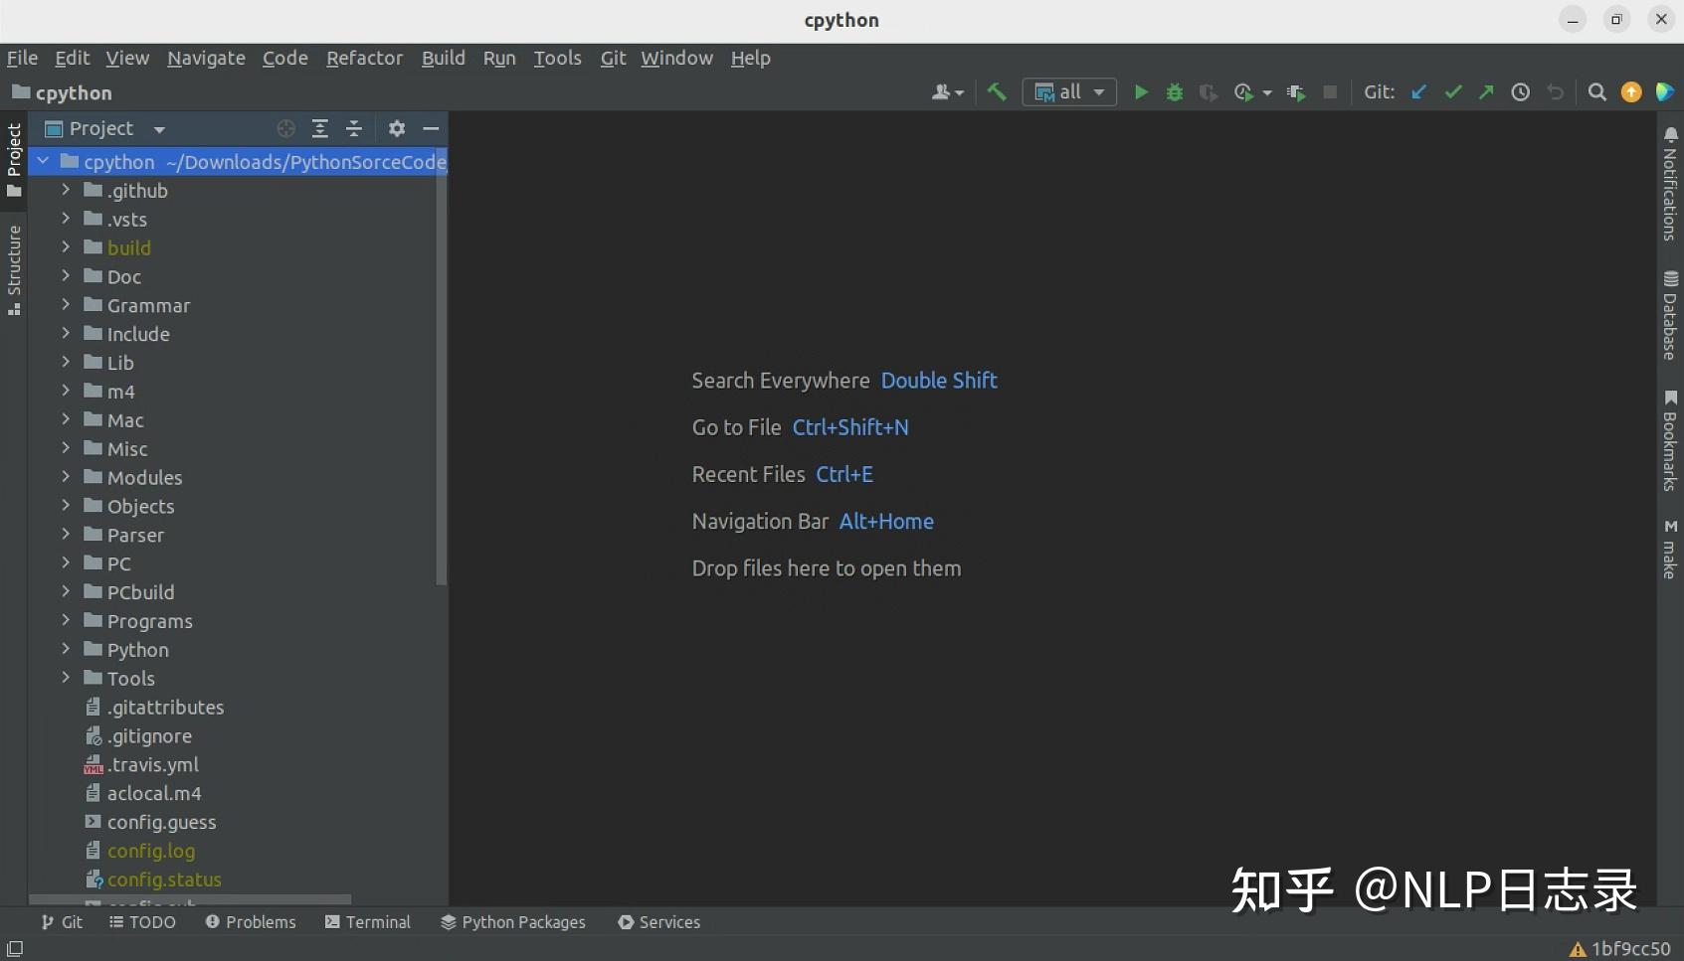Viewport: 1684px width, 961px height.
Task: Open the Problems tool window tab
Action: click(251, 922)
